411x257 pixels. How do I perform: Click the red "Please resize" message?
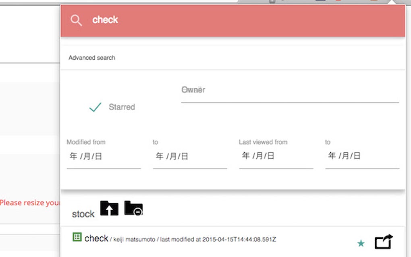tap(30, 203)
